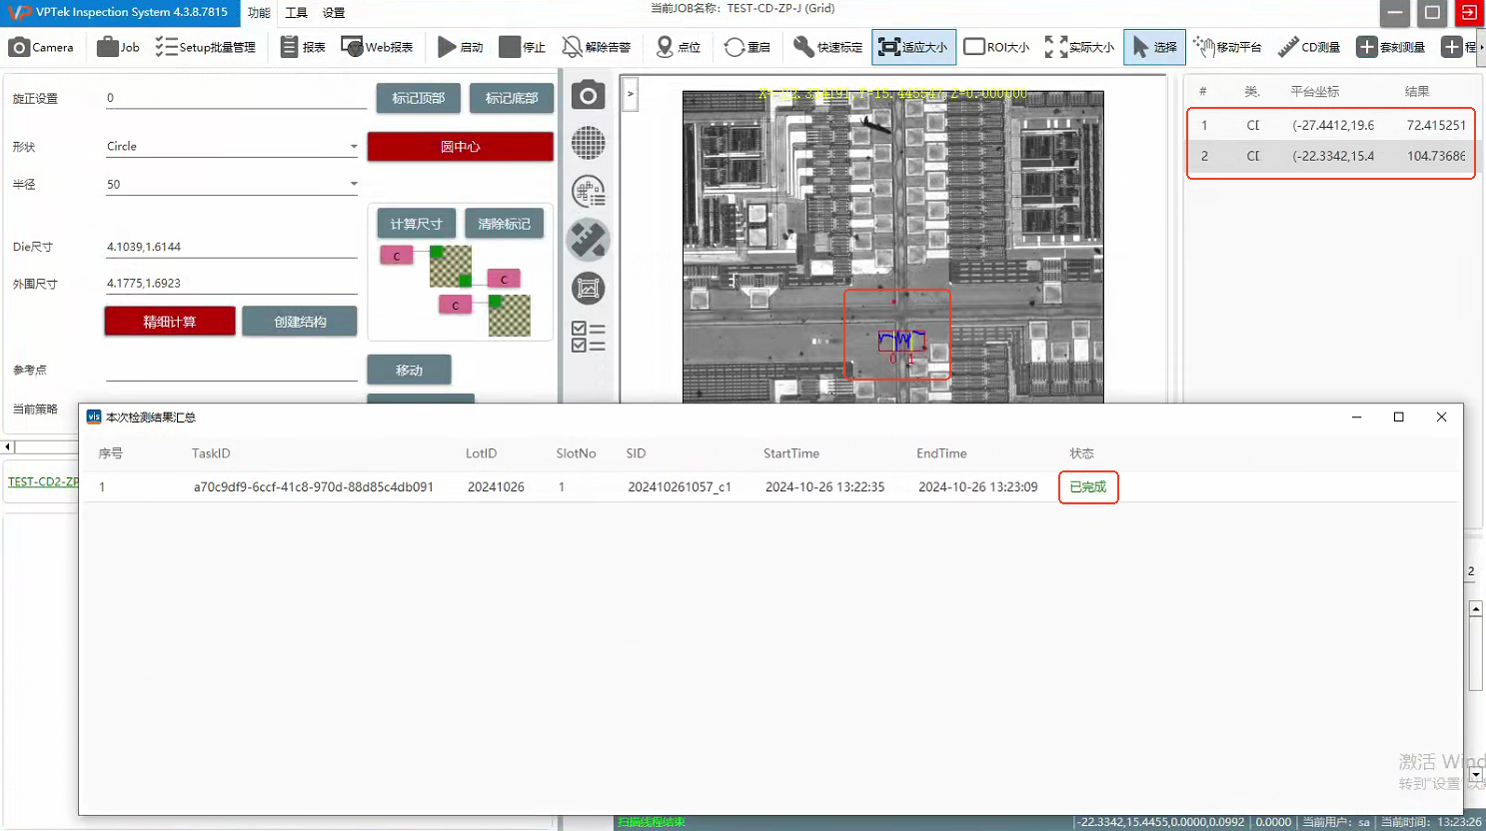Click the 创建结构 button

(x=300, y=321)
